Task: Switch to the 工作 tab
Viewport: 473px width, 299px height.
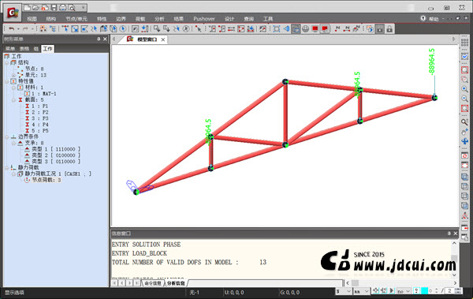Action: click(47, 49)
